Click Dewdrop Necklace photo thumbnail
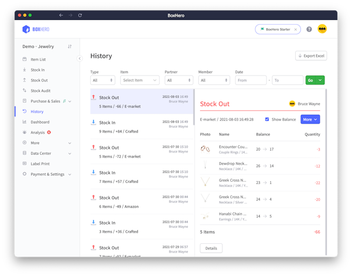The height and width of the screenshot is (276, 352). (x=205, y=166)
